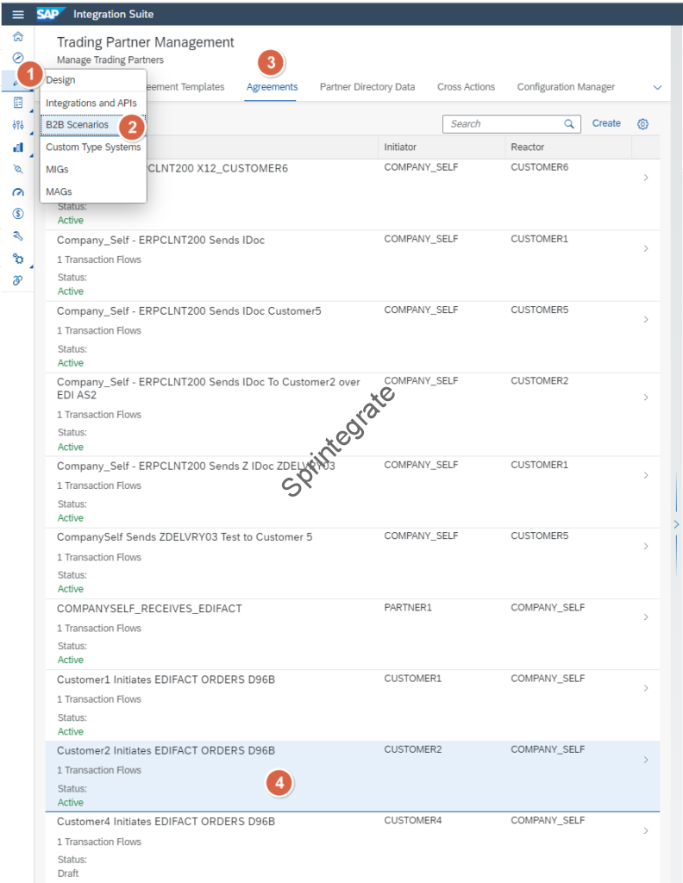Open the Monitor bar chart icon

17,147
